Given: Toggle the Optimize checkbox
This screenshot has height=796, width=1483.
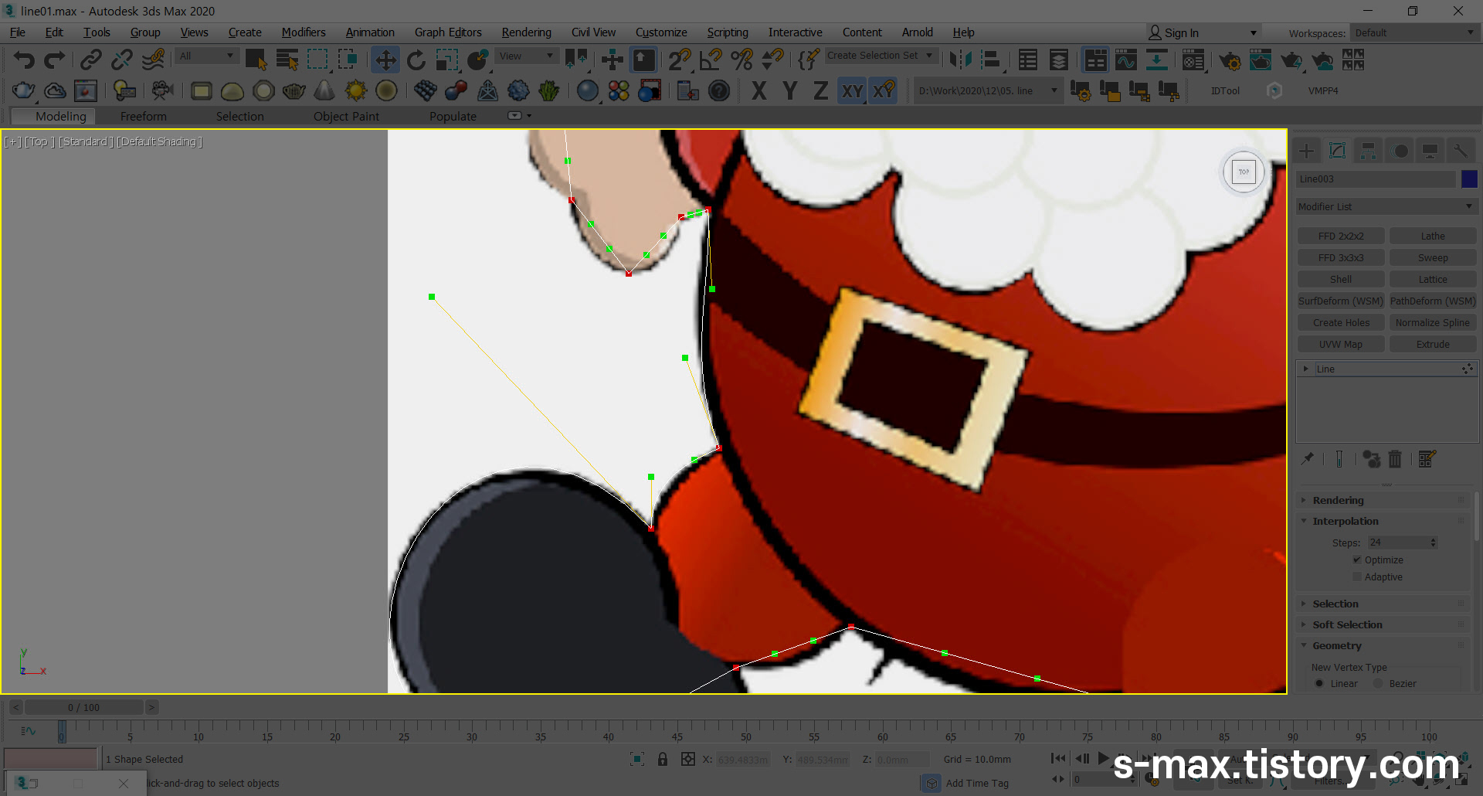Looking at the screenshot, I should 1357,560.
